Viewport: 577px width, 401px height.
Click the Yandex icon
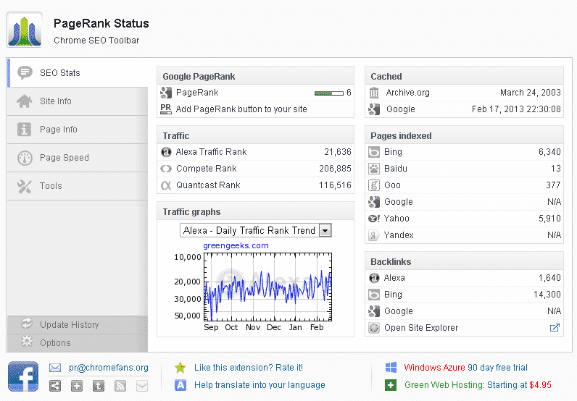pyautogui.click(x=374, y=235)
